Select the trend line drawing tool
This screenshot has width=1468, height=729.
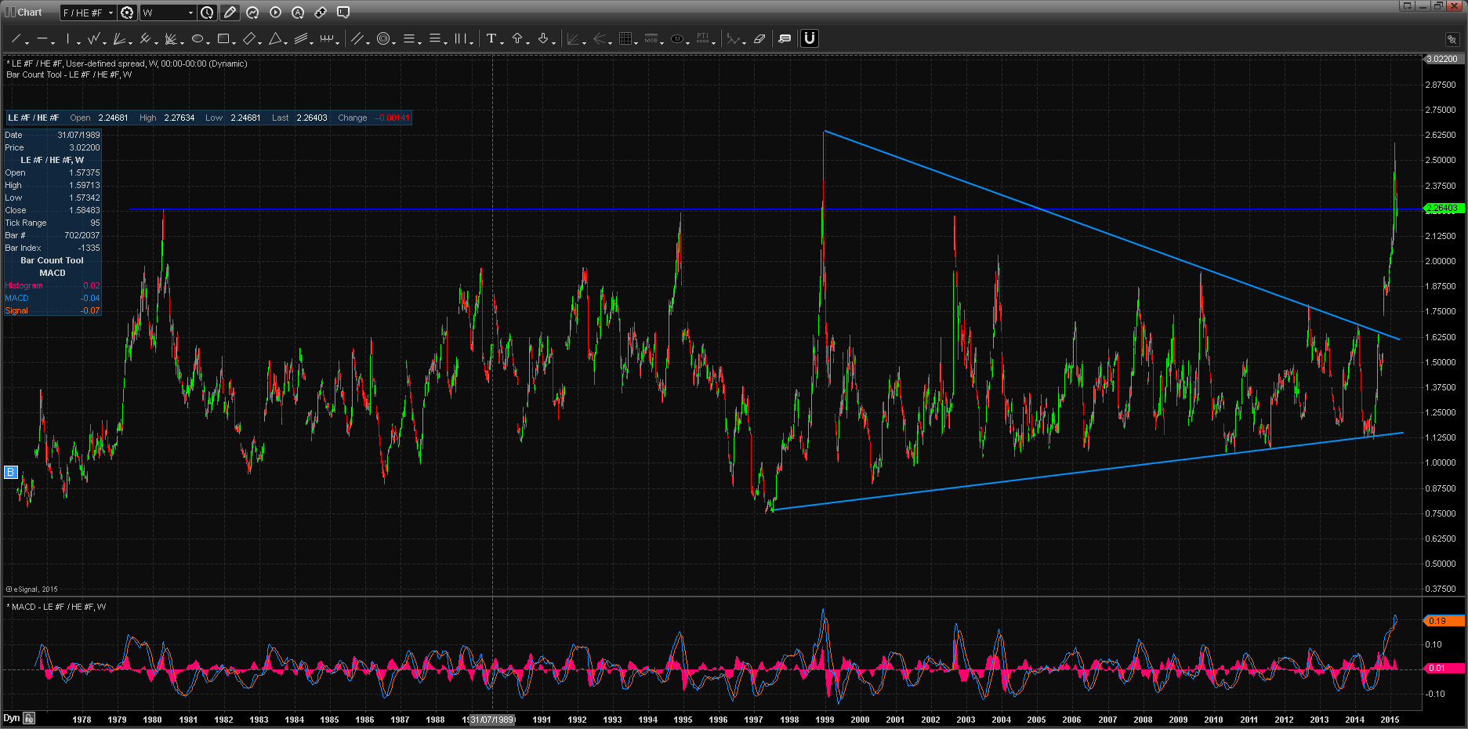pos(16,38)
